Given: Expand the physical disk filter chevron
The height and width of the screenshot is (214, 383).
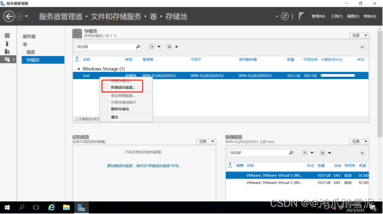Looking at the screenshot, I should [362, 153].
